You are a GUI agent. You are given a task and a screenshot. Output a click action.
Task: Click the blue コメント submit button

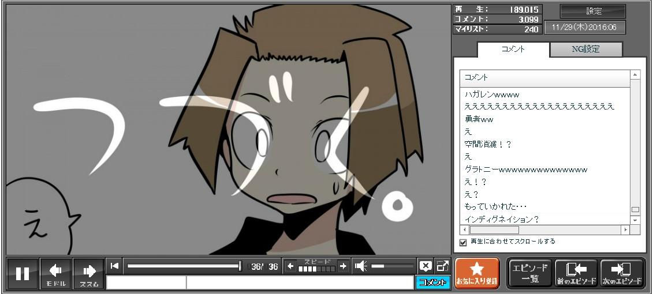(x=432, y=282)
